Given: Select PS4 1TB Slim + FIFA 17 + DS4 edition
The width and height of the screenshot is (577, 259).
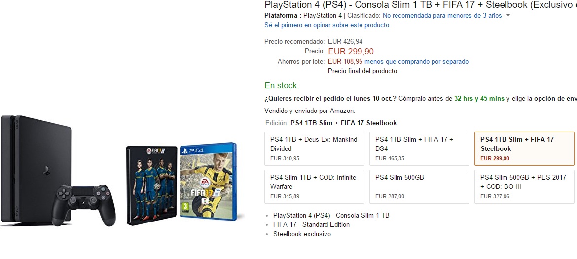Looking at the screenshot, I should pos(419,148).
